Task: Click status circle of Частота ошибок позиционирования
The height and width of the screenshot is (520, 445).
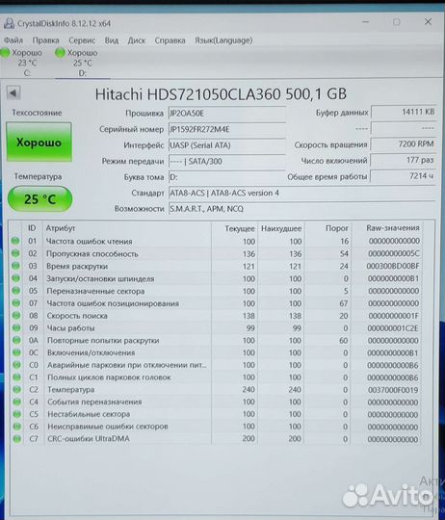Action: 16,302
